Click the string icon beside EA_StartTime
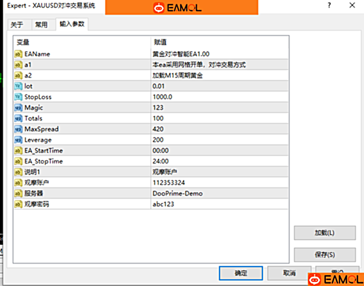Screen dimensions: 364x286 pyautogui.click(x=18, y=151)
